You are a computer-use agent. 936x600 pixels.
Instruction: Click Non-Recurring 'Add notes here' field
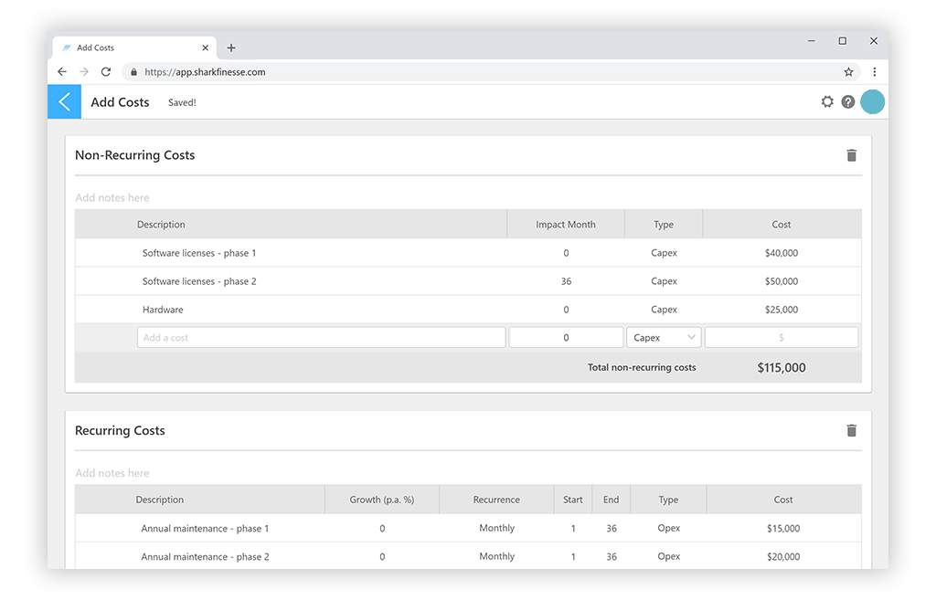(x=112, y=198)
